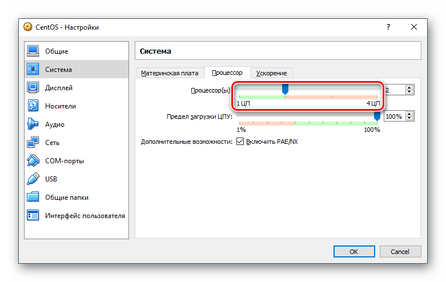Screen dimensions: 446x282
Task: Close the CentOS settings dialog
Action: pyautogui.click(x=414, y=27)
